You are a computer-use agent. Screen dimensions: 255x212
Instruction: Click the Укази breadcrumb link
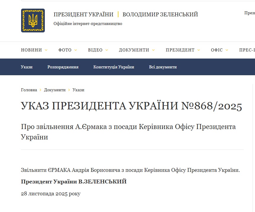(x=78, y=90)
